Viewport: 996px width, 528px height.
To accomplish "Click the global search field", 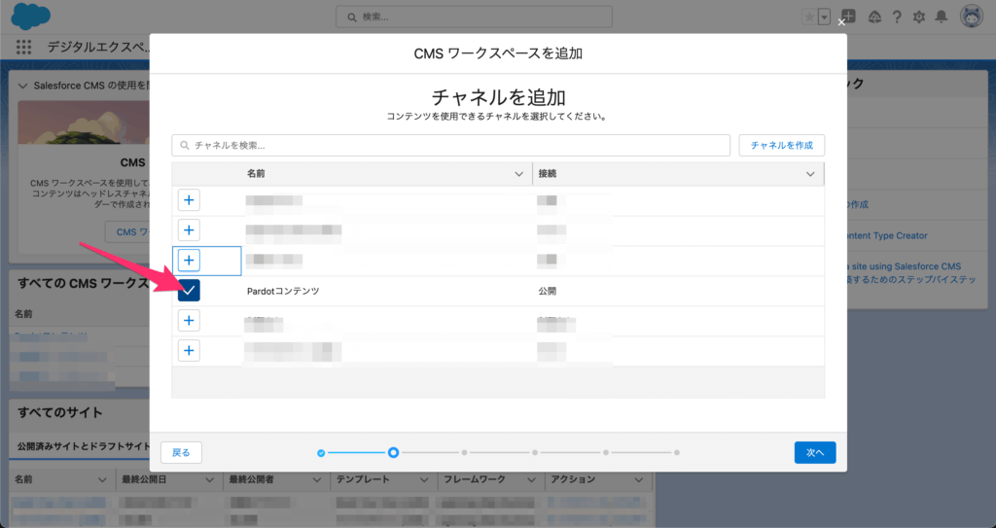I will (474, 18).
